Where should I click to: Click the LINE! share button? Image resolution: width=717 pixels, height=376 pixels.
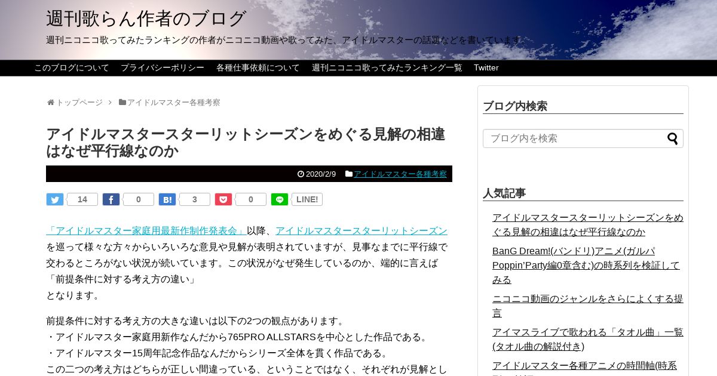pos(307,199)
